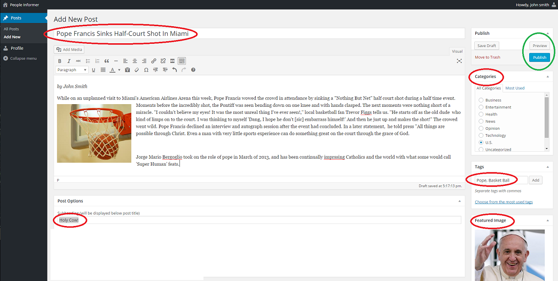Click the insert link icon
Viewport: 558px width, 281px height.
(154, 61)
